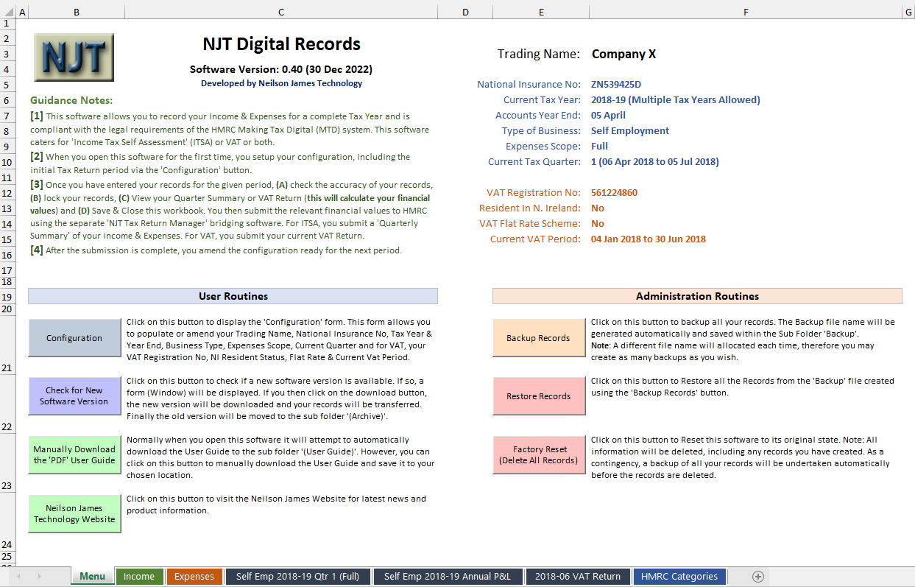View the Self Emp 2018-19 Annual P&L sheet
This screenshot has height=587, width=915.
pos(448,577)
